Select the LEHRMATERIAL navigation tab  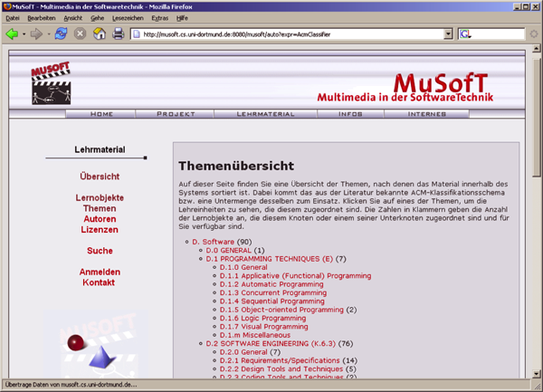coord(265,114)
